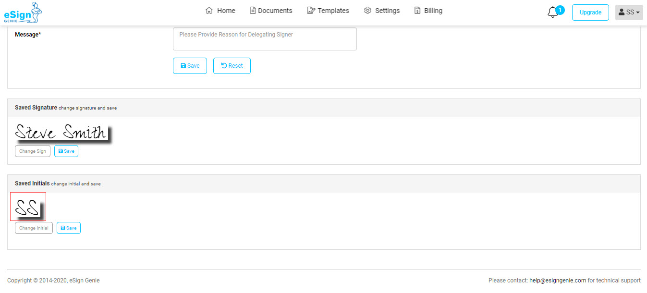Save the initials under Saved Initials
Screen dimensions: 647x293
pyautogui.click(x=69, y=228)
